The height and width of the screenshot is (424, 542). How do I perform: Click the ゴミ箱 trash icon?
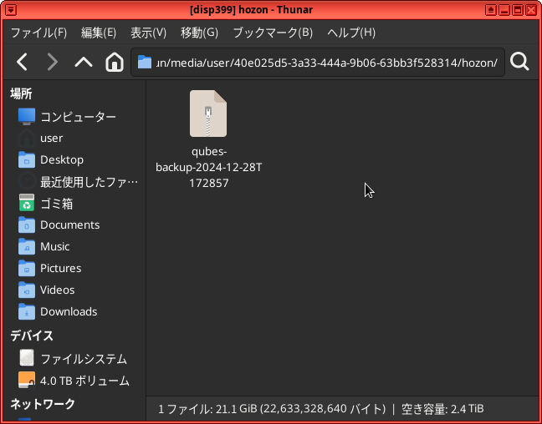[x=27, y=203]
